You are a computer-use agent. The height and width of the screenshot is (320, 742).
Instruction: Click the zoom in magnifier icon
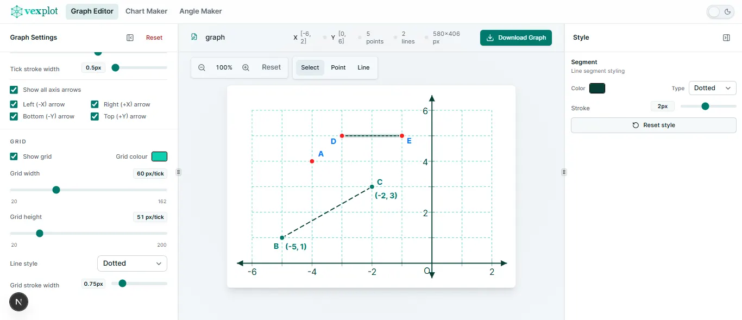click(x=246, y=67)
